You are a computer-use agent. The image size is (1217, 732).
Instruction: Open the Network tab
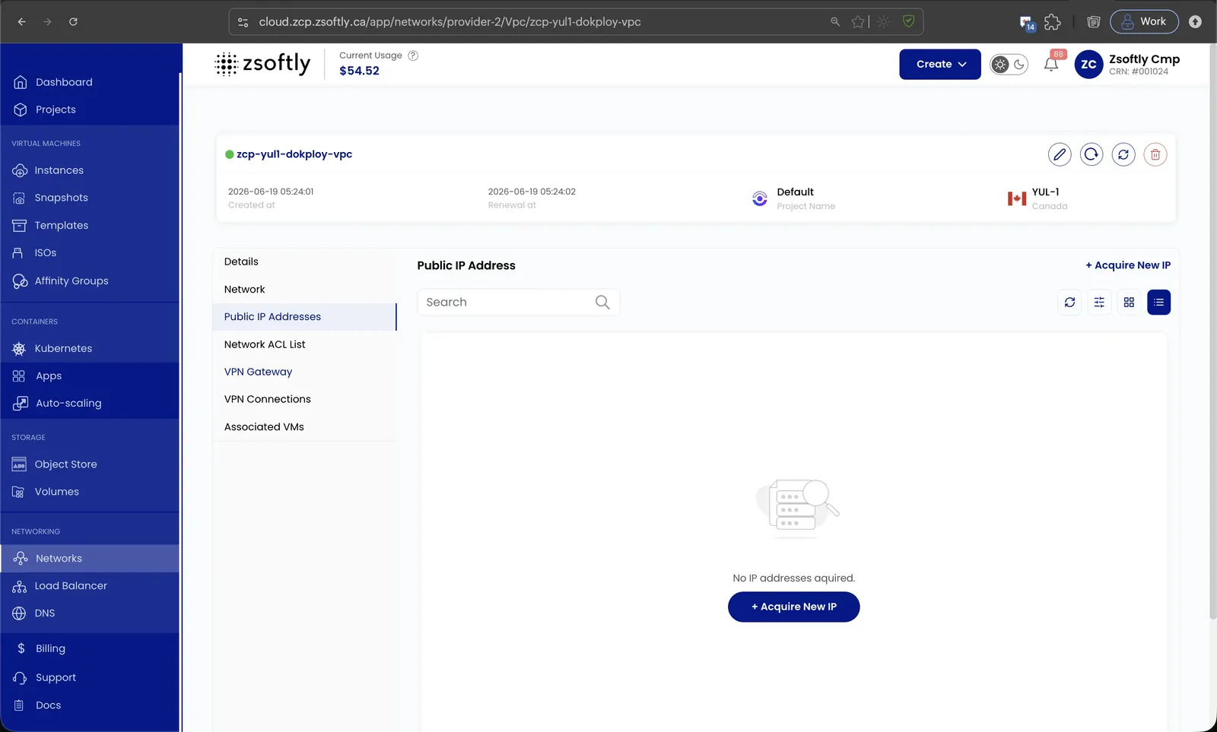(x=244, y=289)
